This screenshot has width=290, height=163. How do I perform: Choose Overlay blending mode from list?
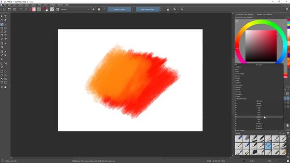pos(259,92)
